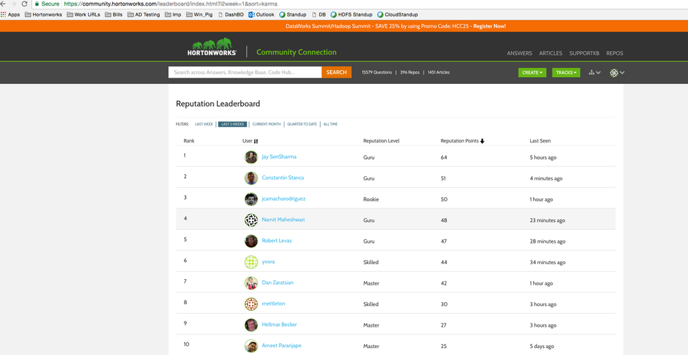Click the browser reload icon
This screenshot has width=688, height=355.
point(25,3)
